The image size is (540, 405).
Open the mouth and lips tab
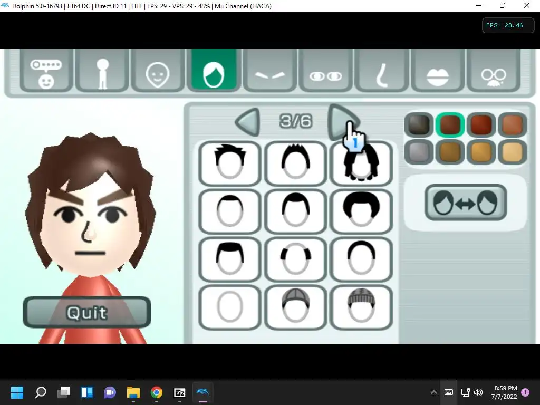point(437,70)
